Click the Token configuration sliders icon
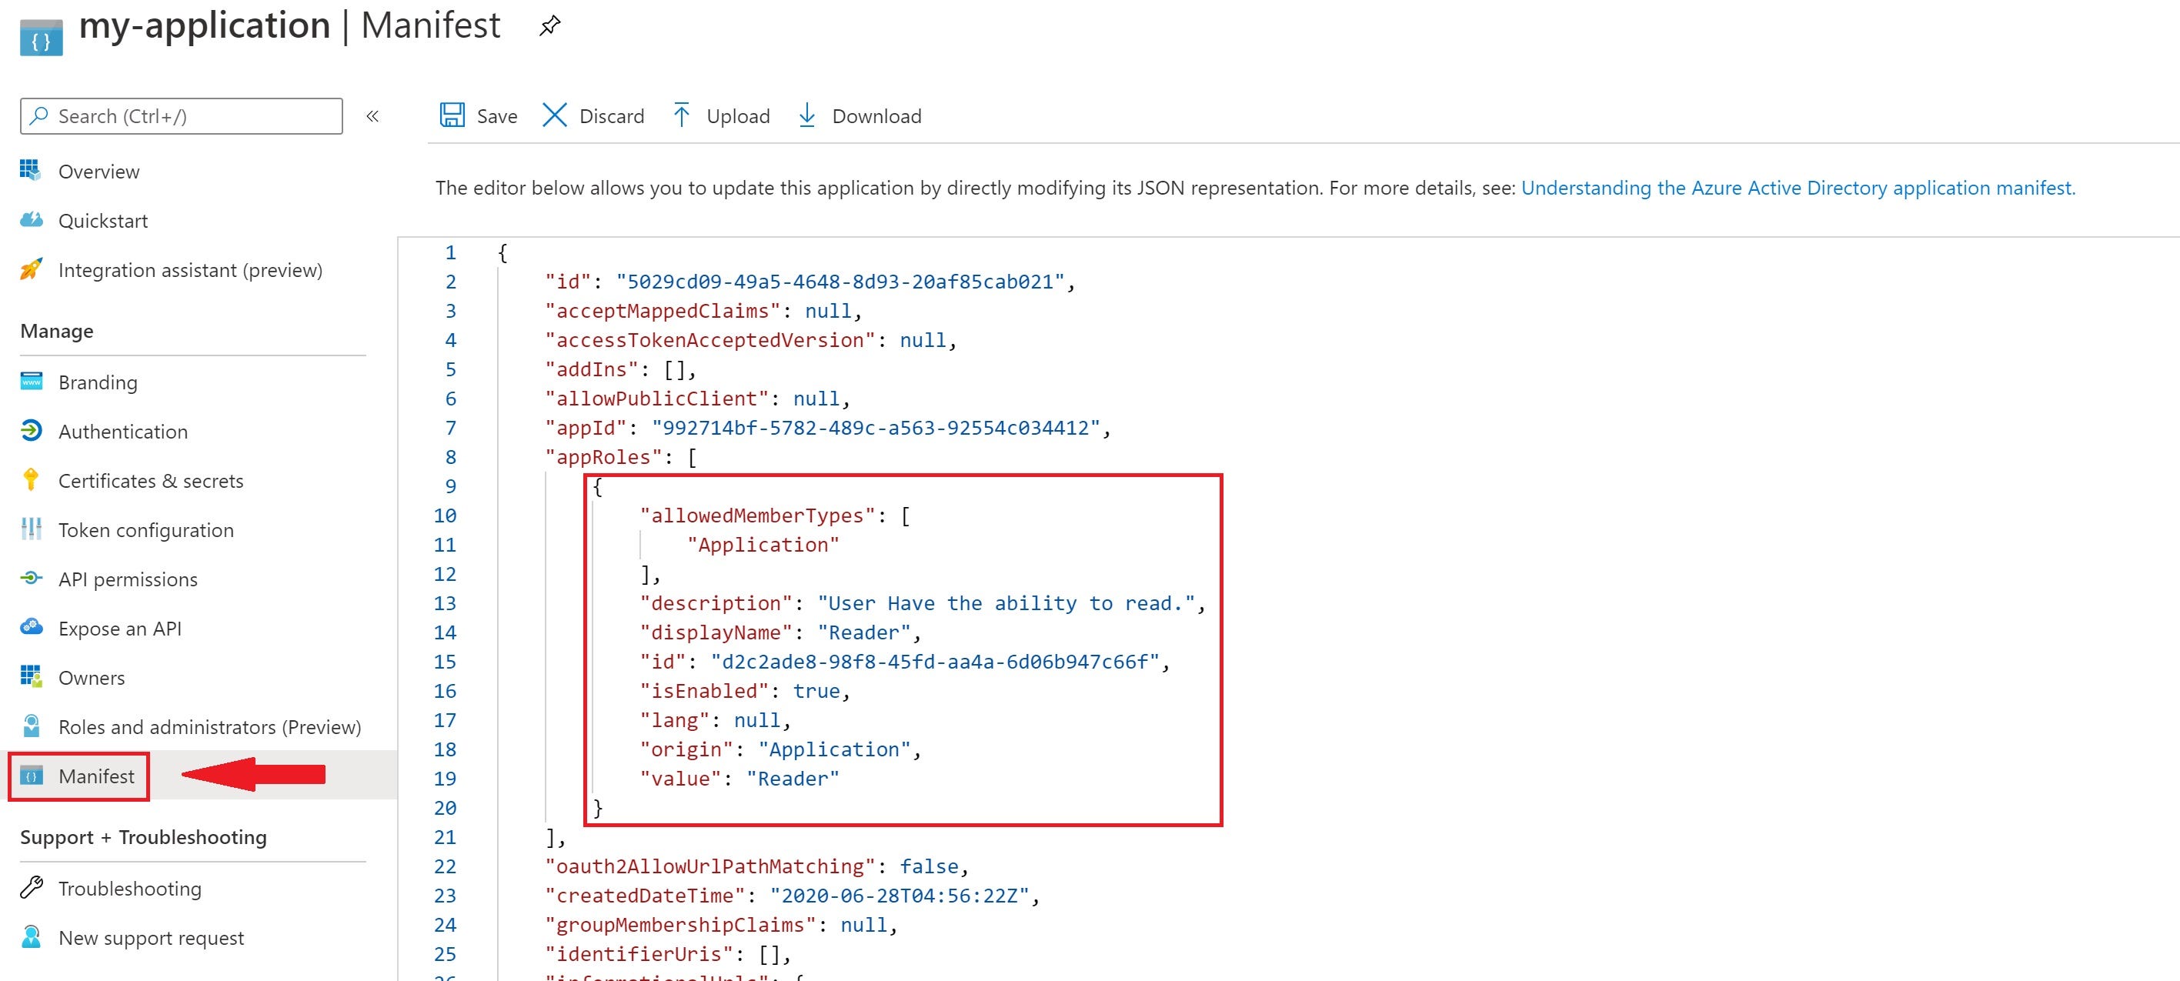 pos(31,529)
